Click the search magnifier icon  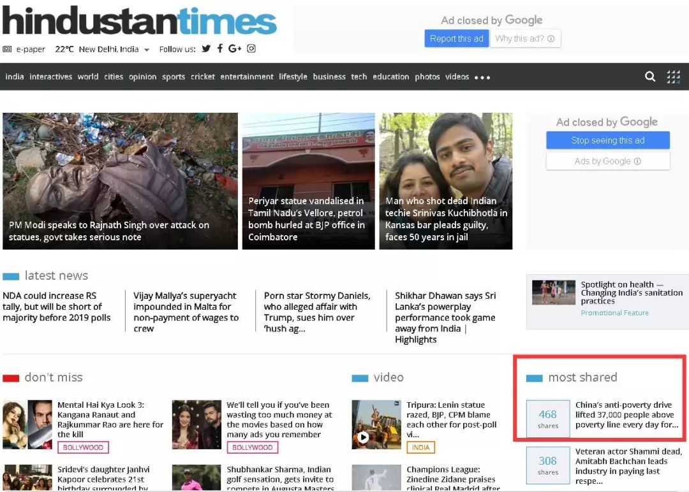pyautogui.click(x=650, y=77)
